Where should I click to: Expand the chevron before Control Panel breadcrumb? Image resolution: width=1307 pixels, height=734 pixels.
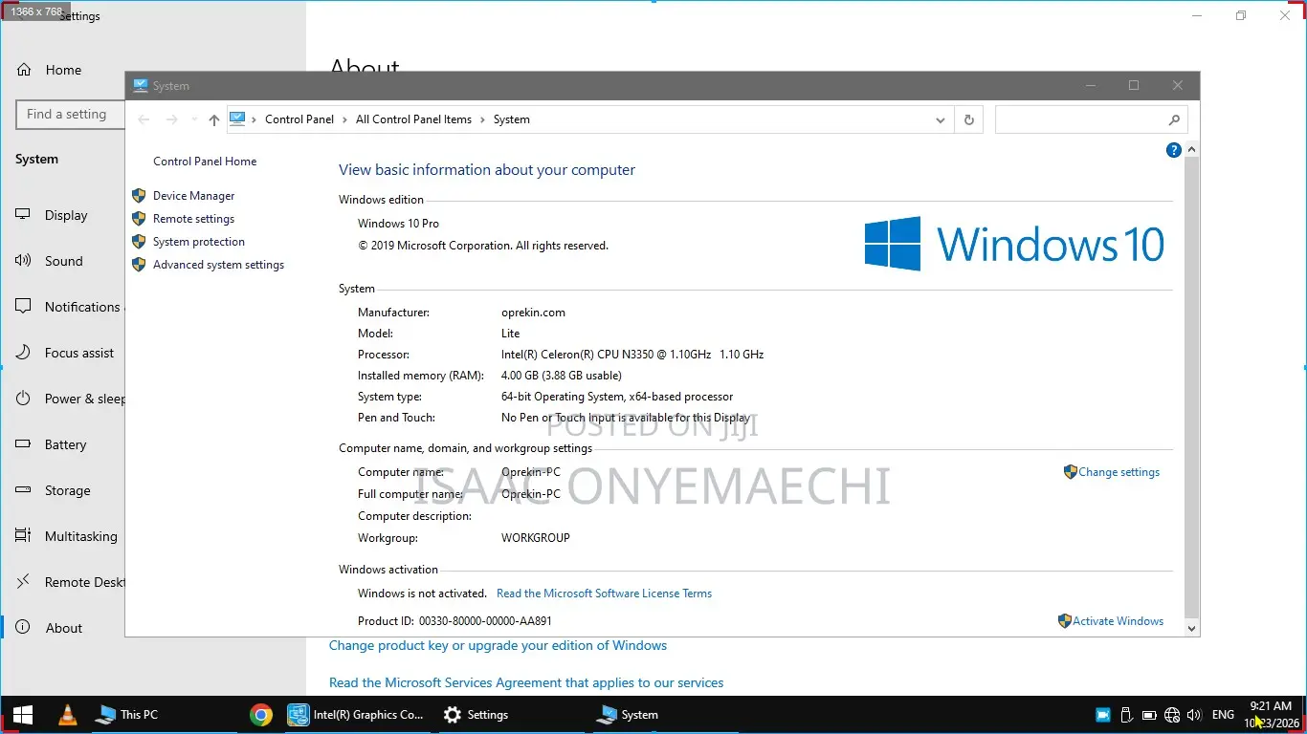click(255, 119)
